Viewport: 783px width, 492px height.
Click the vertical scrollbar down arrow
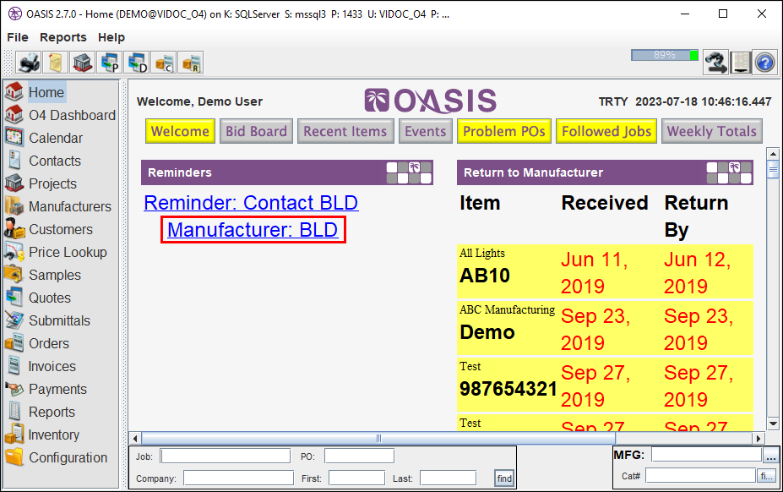773,424
